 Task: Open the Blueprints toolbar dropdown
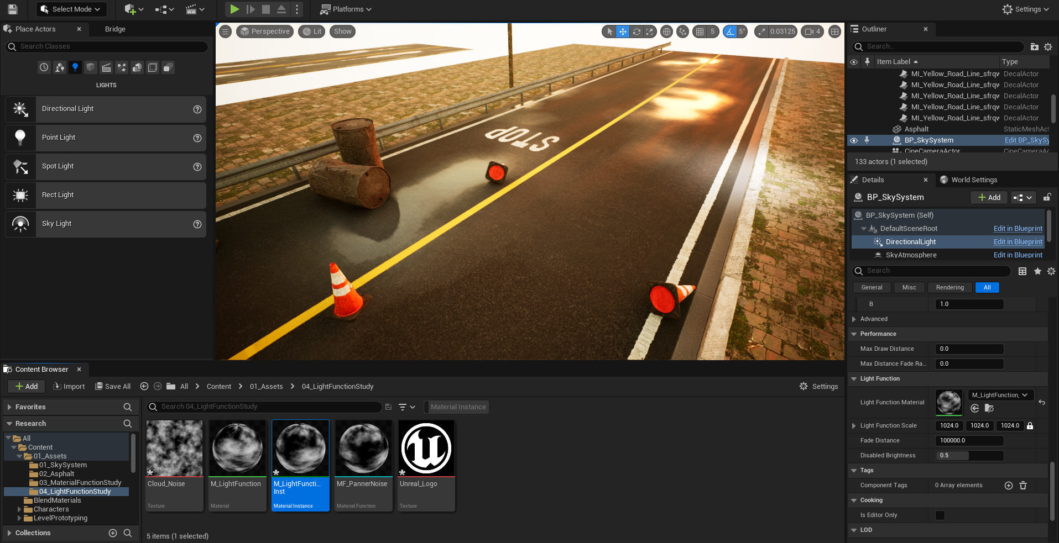click(164, 9)
